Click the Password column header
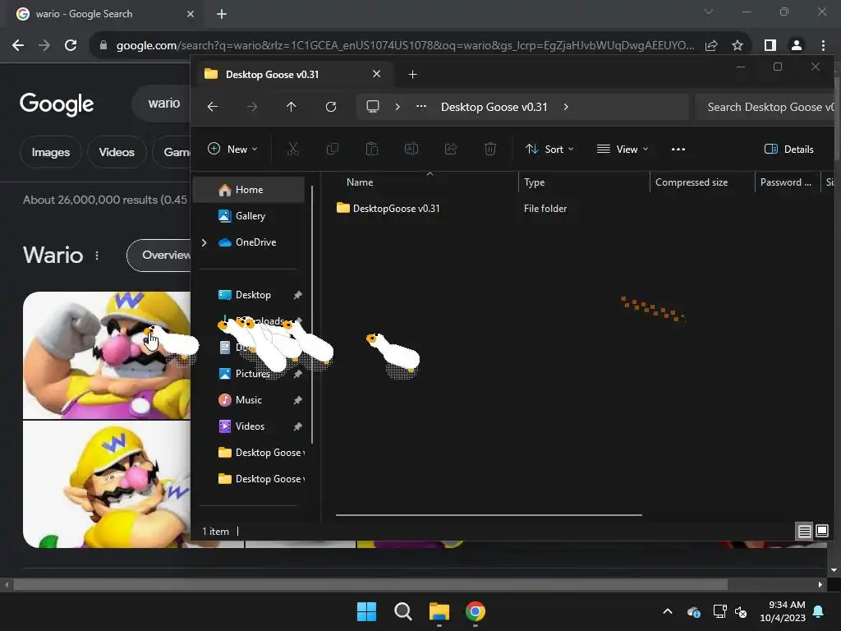 coord(787,182)
